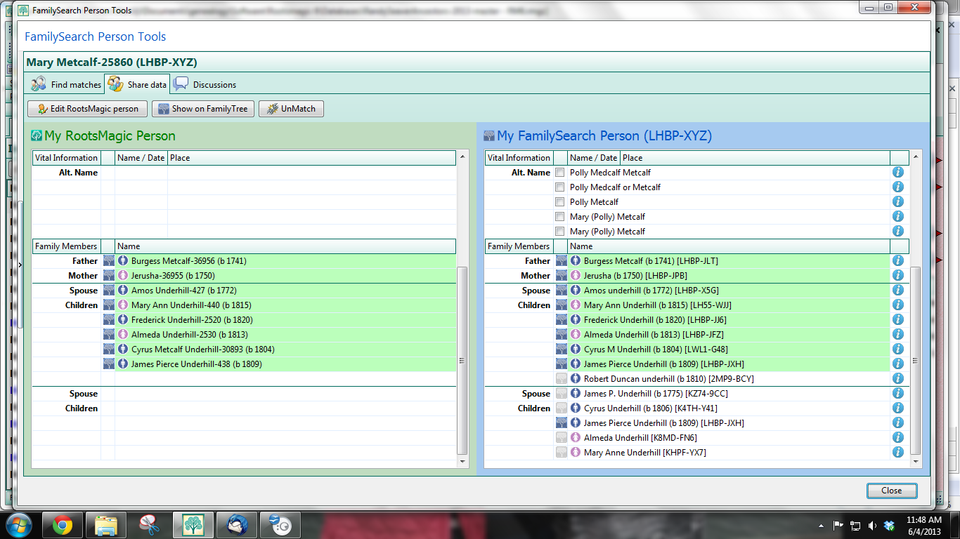Click the pink person icon beside Almeda Underhill [K8MD-FN6]

click(575, 437)
